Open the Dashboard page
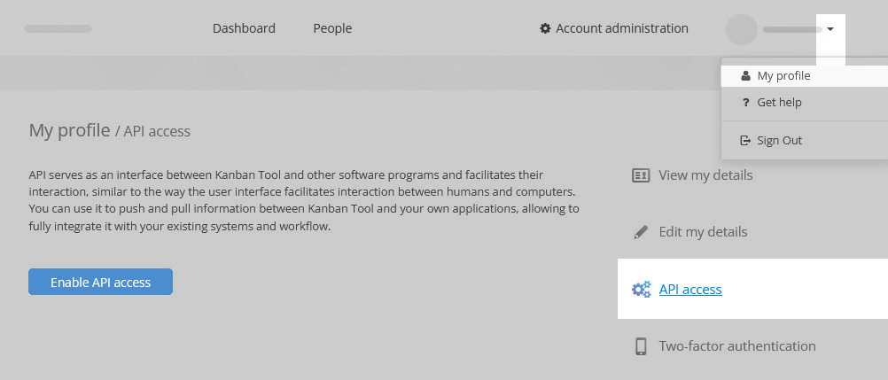Screen dimensions: 888x380 [244, 28]
